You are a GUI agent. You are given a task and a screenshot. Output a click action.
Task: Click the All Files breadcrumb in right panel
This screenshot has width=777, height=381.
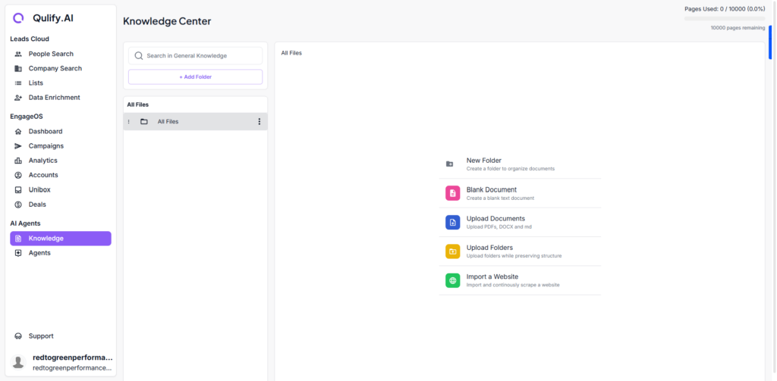click(291, 53)
